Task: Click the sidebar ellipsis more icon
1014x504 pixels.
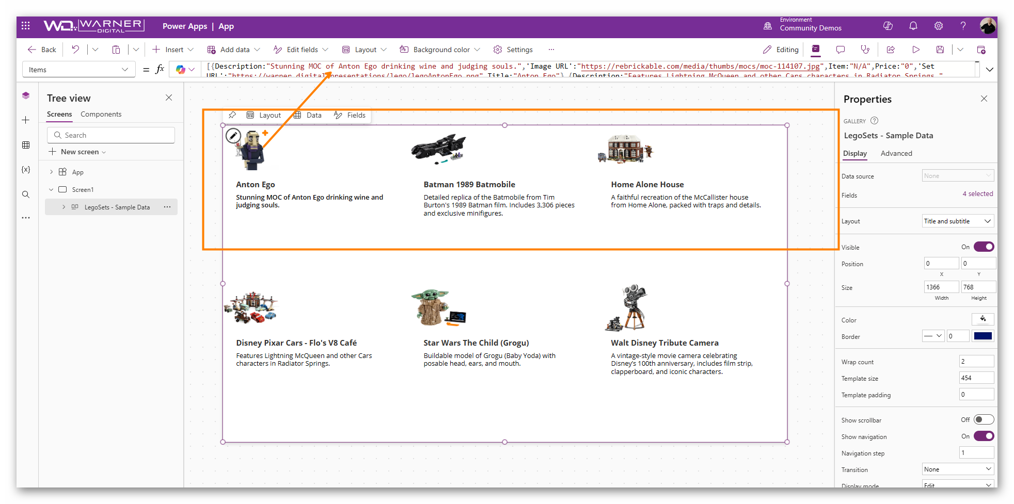Action: coord(26,218)
